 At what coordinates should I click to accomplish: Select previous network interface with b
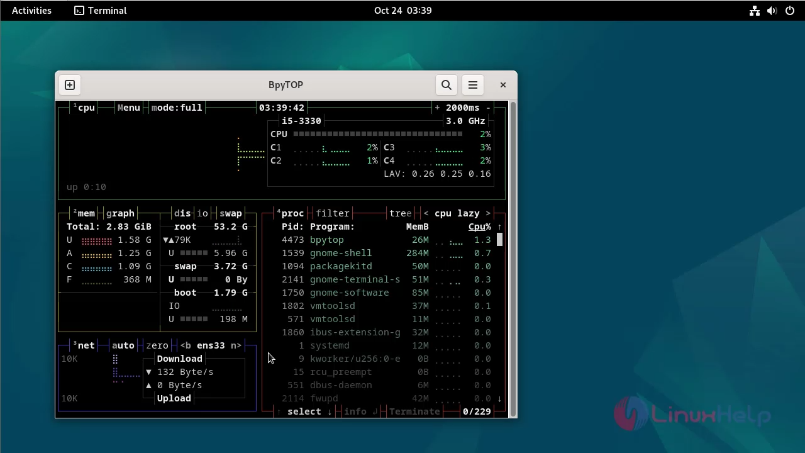click(x=185, y=345)
